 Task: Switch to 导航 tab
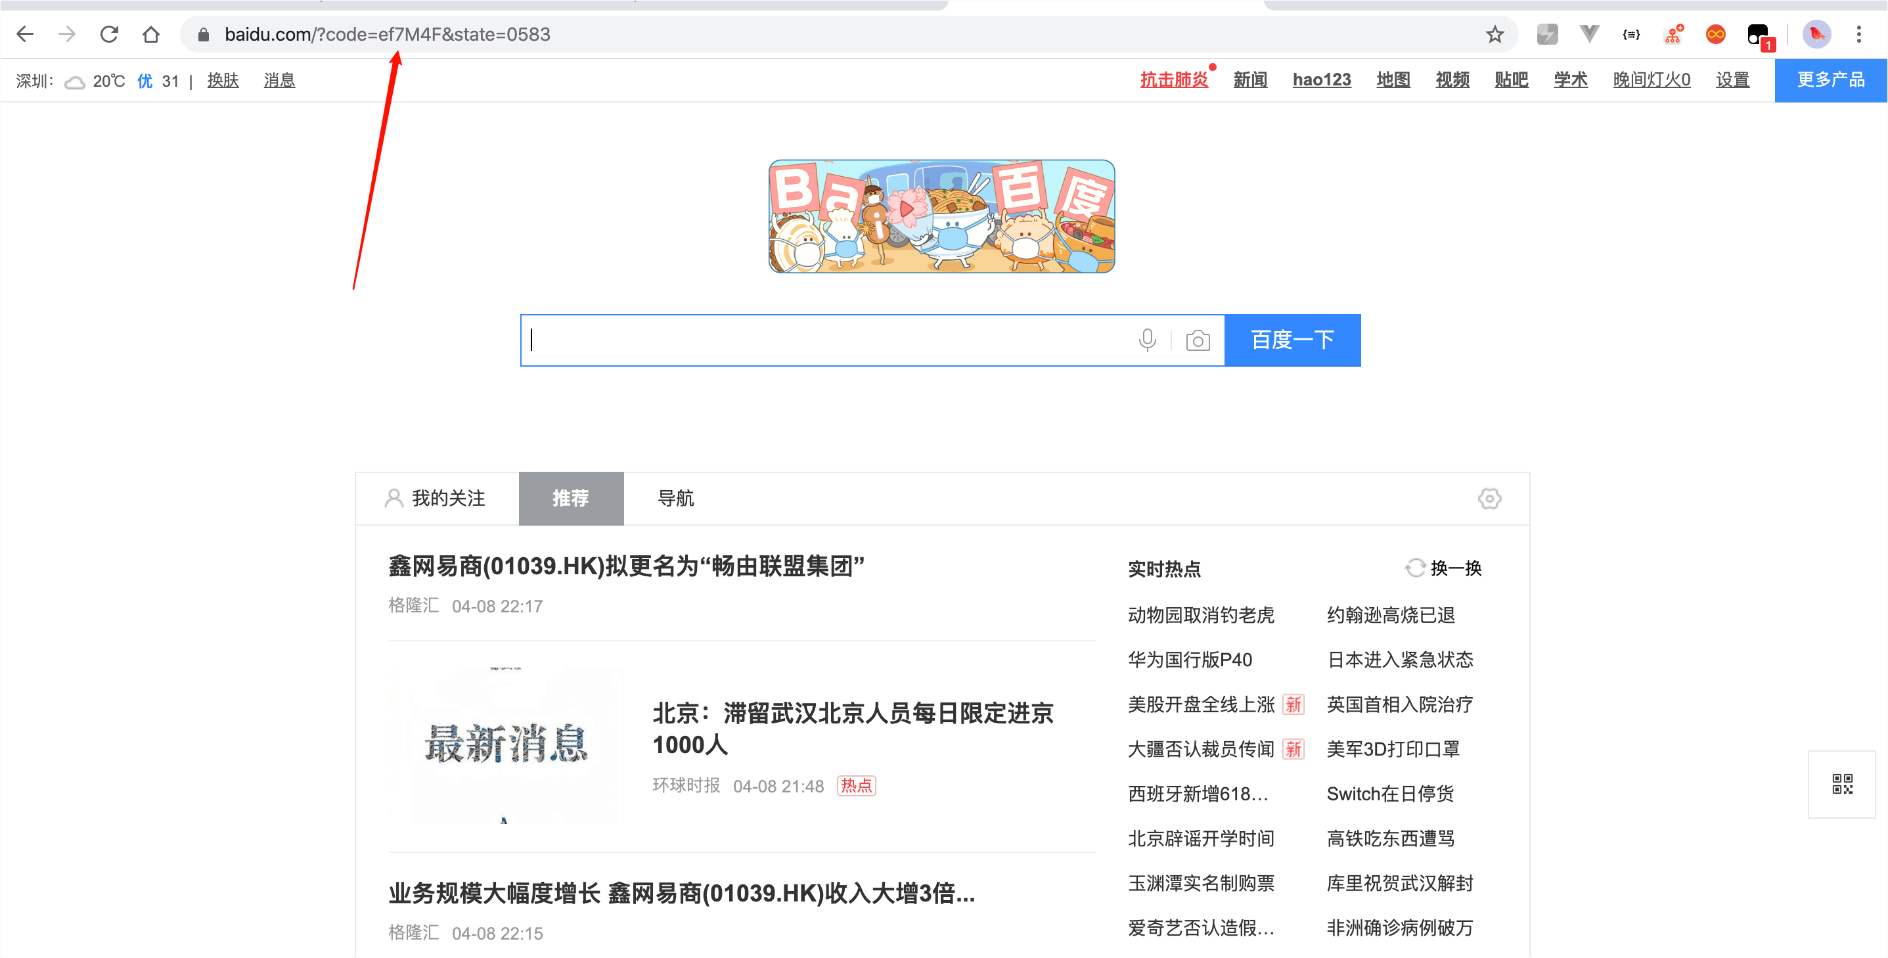(675, 499)
